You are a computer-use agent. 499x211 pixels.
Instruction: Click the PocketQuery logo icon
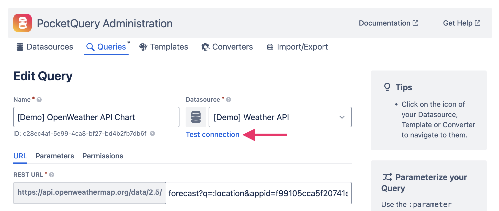pos(22,23)
